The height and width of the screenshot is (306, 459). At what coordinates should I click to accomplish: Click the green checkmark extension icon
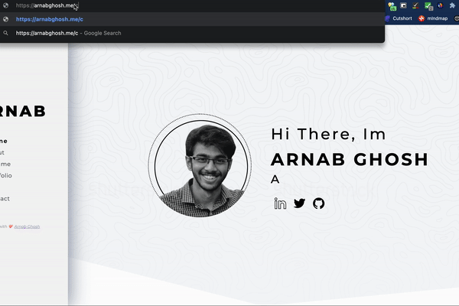(x=427, y=5)
